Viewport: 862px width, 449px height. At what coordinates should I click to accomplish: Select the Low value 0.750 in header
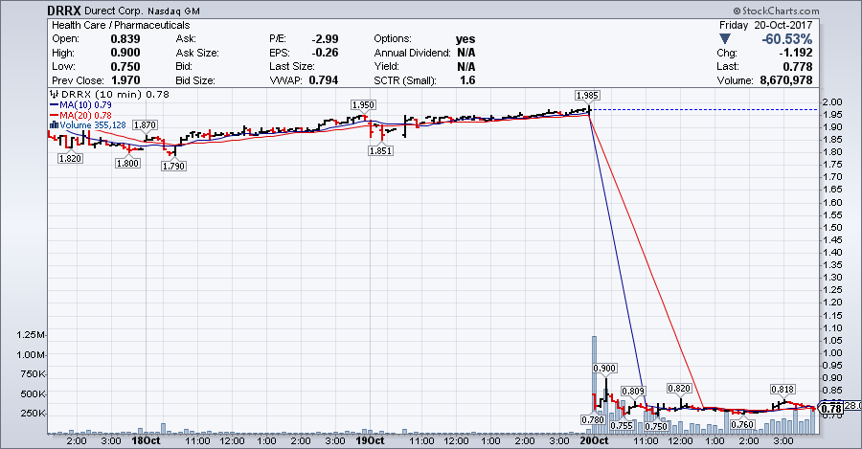[x=125, y=66]
